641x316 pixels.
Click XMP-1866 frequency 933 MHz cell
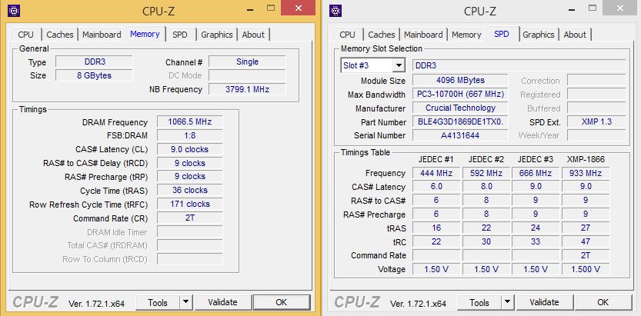(586, 173)
